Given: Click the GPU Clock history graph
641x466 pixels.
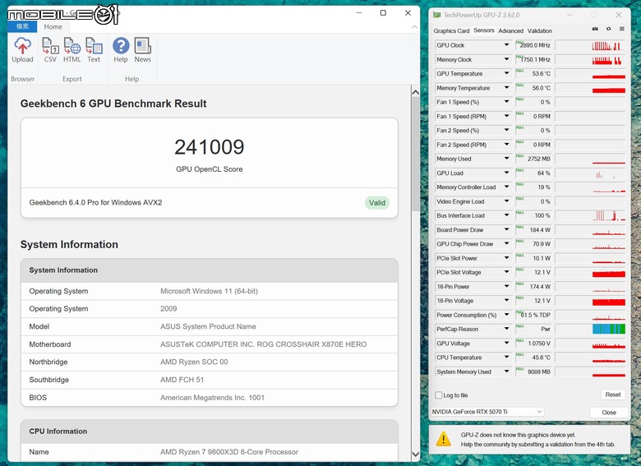Looking at the screenshot, I should click(590, 45).
